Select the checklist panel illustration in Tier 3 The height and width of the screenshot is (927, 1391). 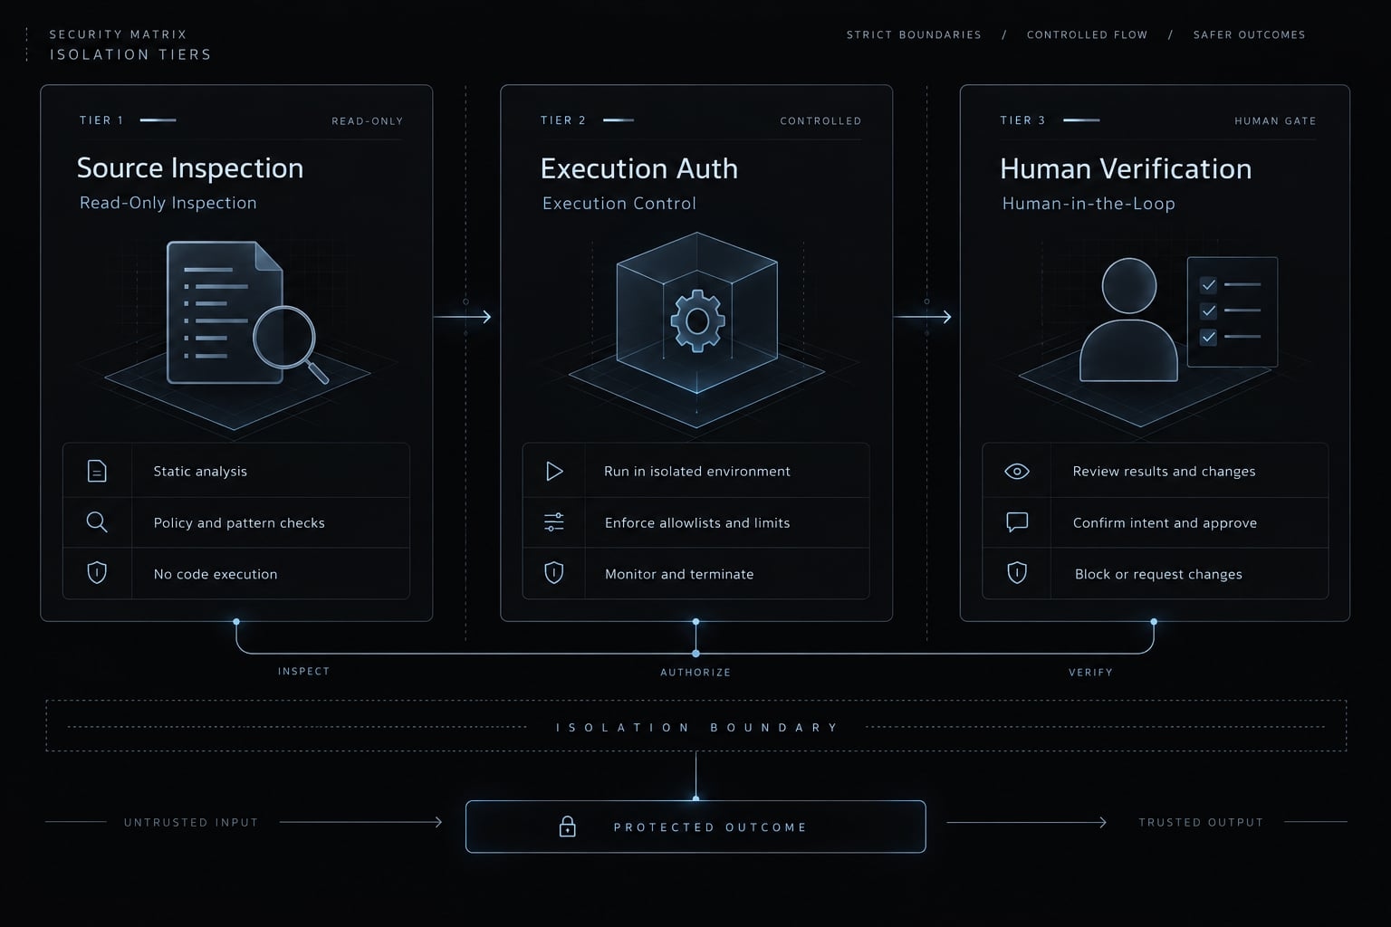pyautogui.click(x=1233, y=311)
